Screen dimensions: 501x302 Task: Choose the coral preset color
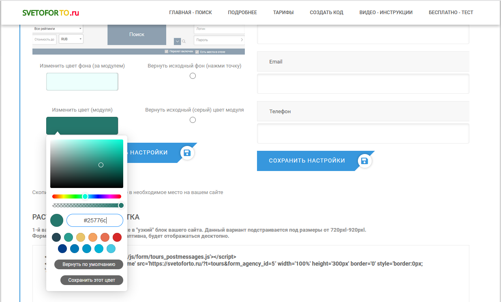[x=105, y=237]
